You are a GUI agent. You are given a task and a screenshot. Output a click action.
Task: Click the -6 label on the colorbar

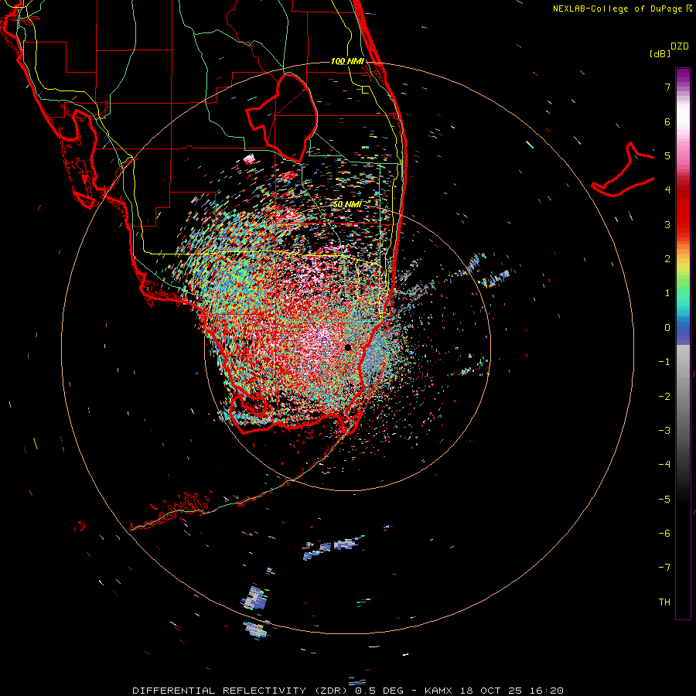664,534
